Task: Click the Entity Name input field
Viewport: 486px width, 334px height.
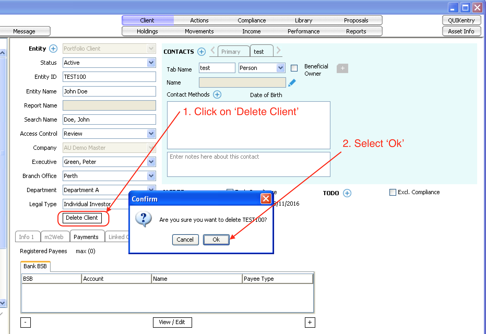Action: 109,91
